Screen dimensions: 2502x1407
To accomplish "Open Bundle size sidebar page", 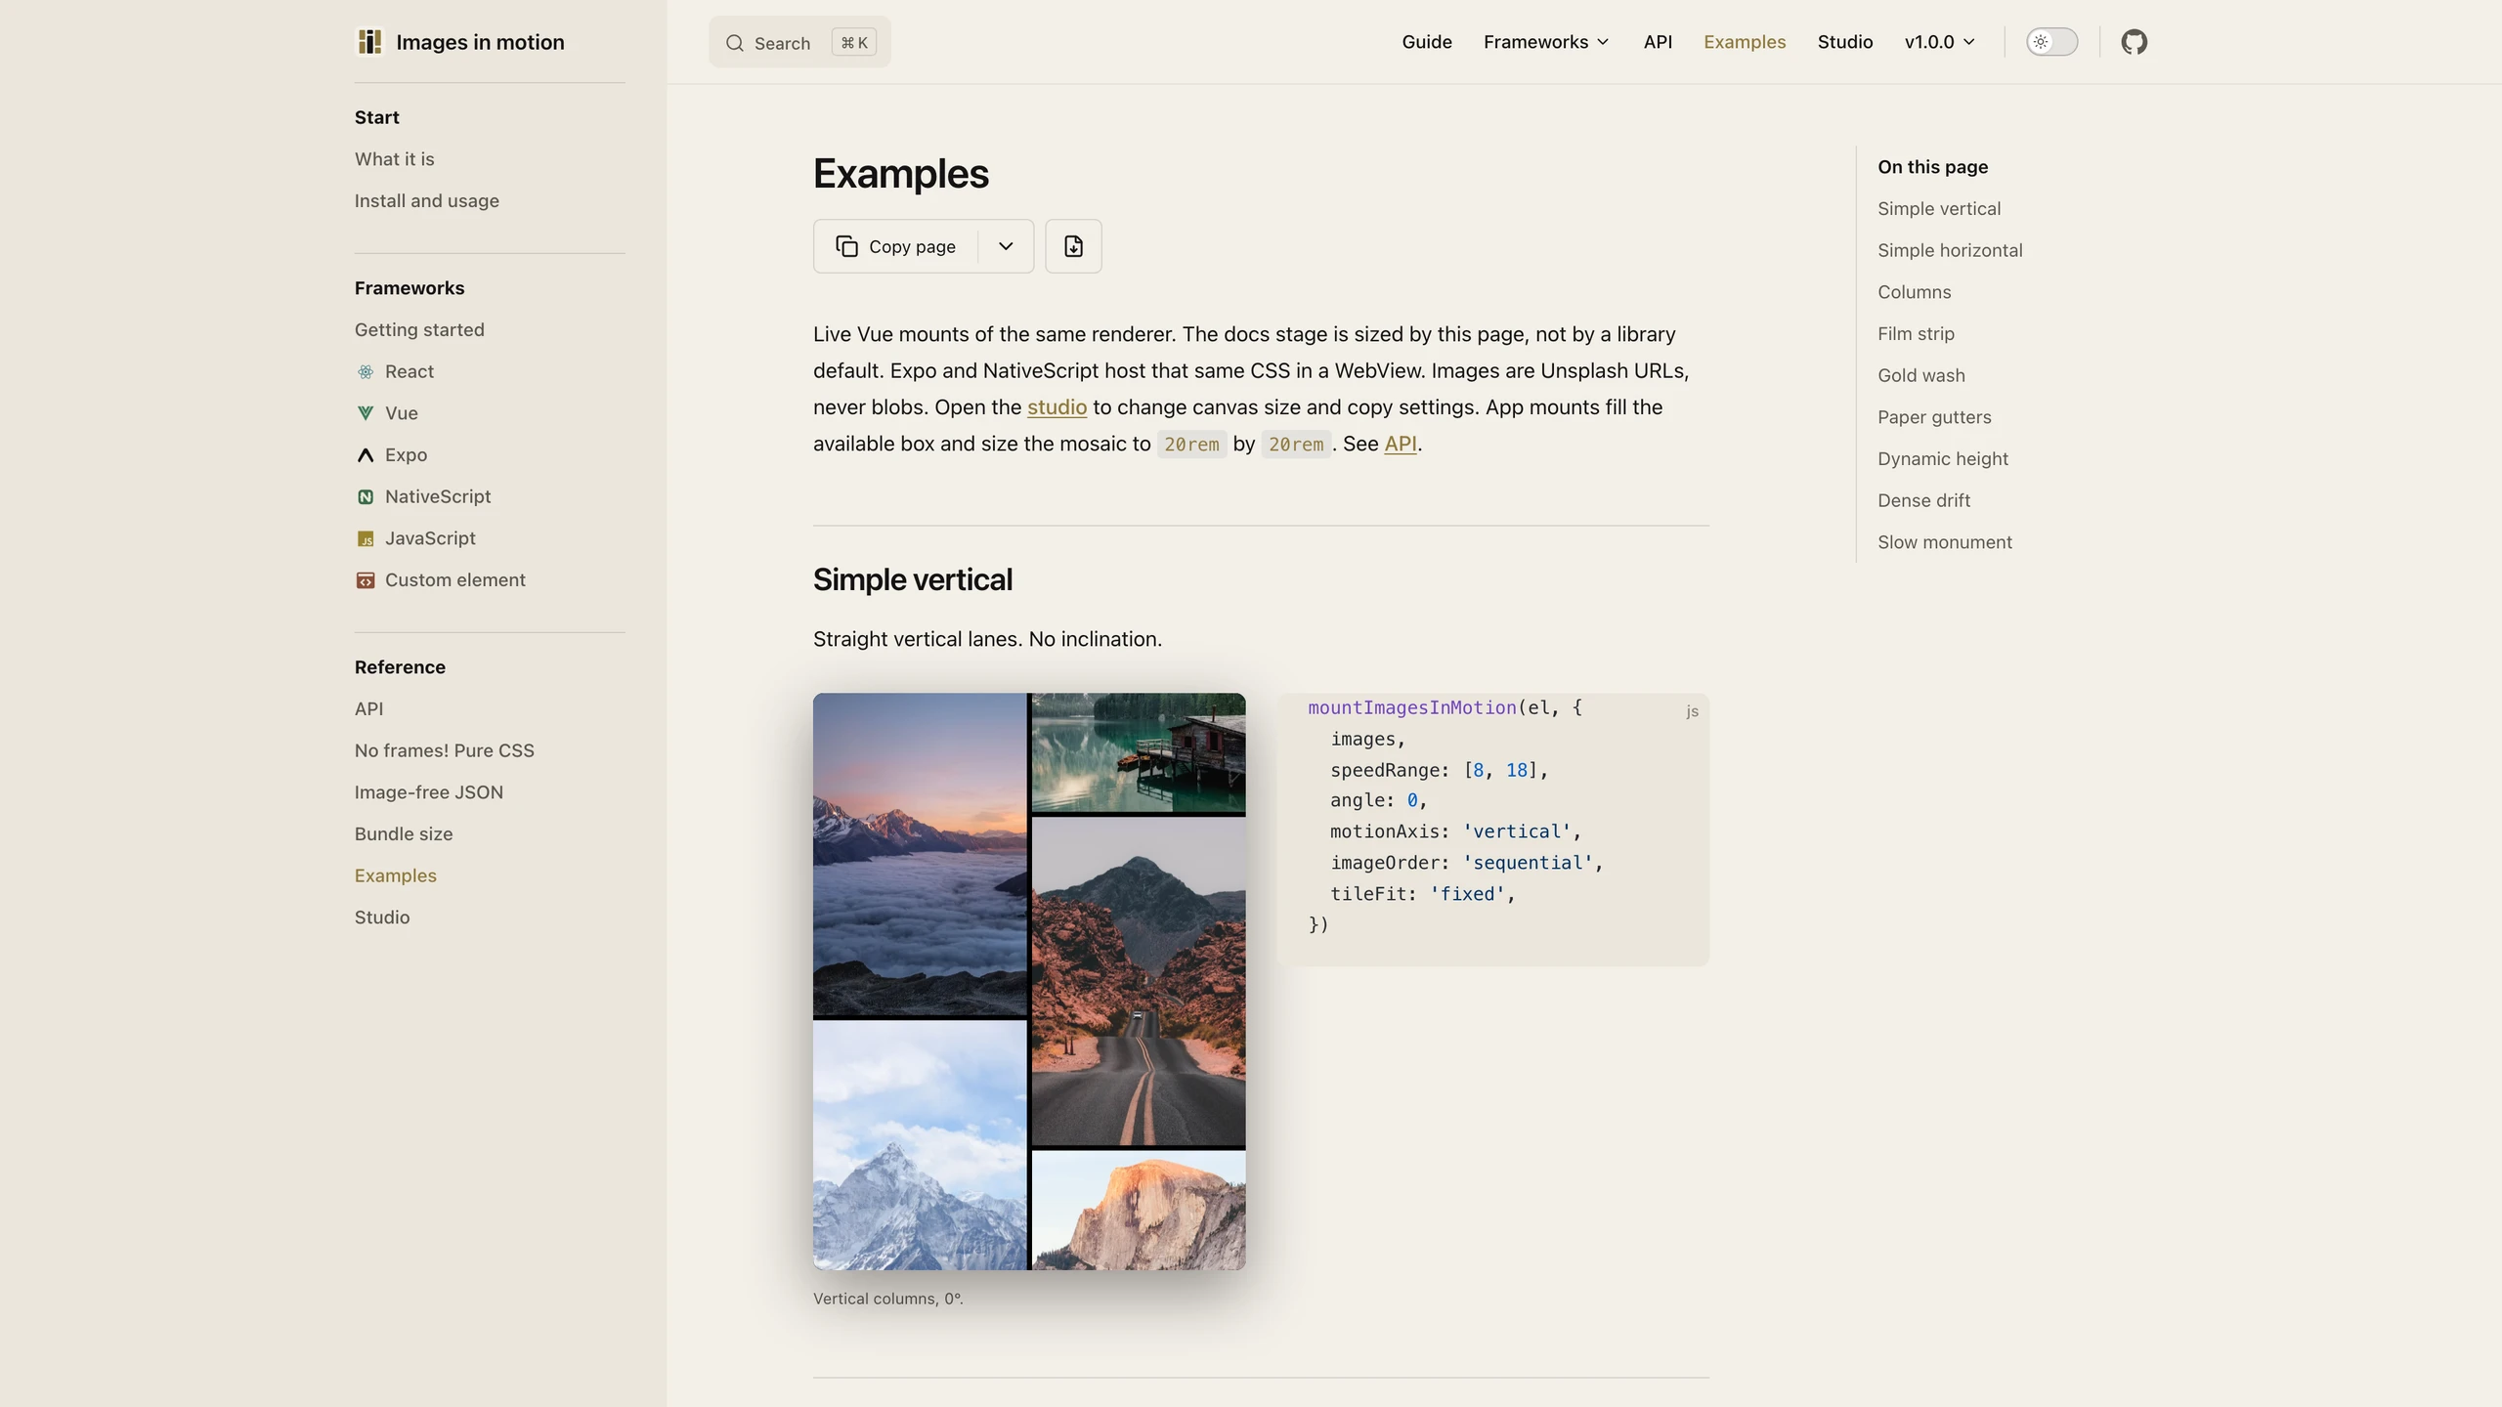I will coord(404,834).
